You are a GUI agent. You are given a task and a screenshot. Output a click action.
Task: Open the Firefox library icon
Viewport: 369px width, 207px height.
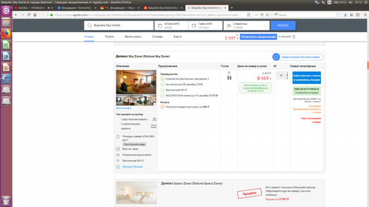coord(351,15)
